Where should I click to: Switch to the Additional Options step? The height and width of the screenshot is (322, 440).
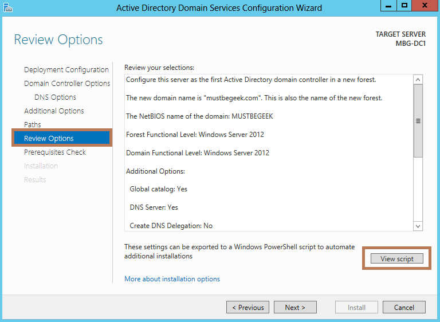point(54,111)
